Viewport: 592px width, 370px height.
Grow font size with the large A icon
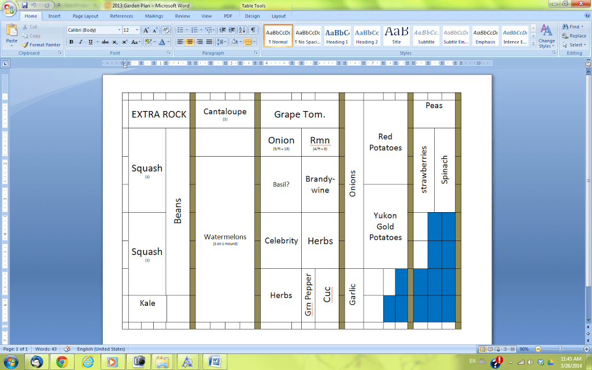click(x=146, y=30)
